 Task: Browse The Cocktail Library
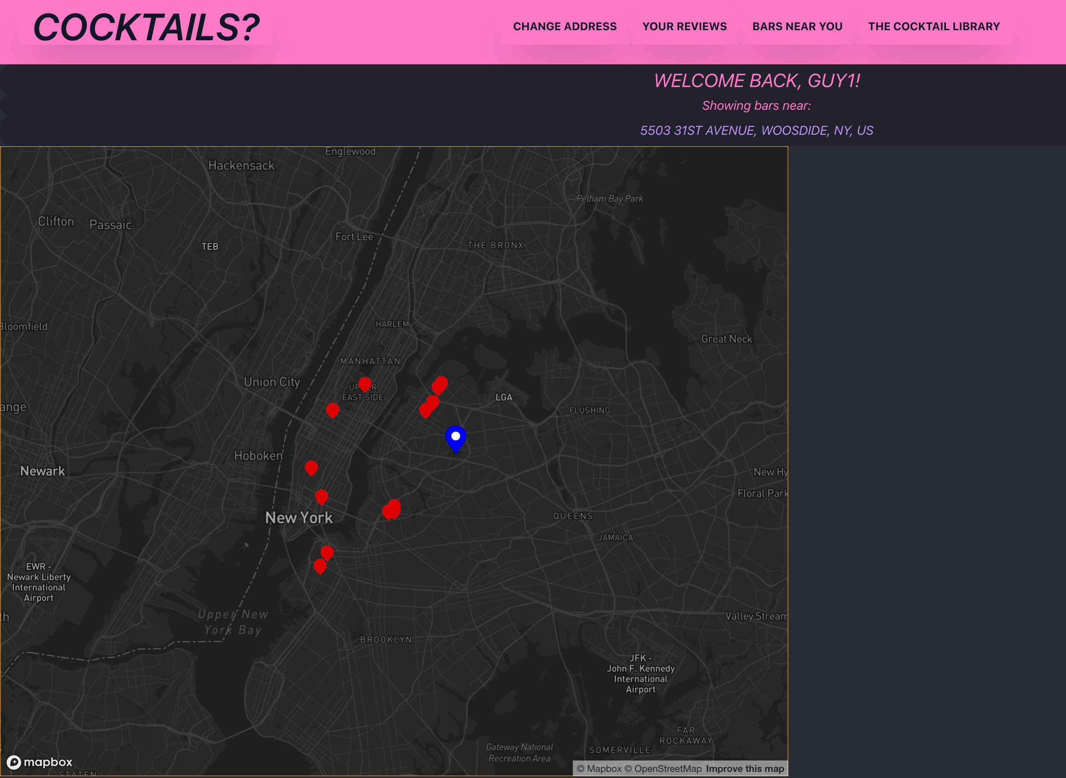tap(934, 26)
